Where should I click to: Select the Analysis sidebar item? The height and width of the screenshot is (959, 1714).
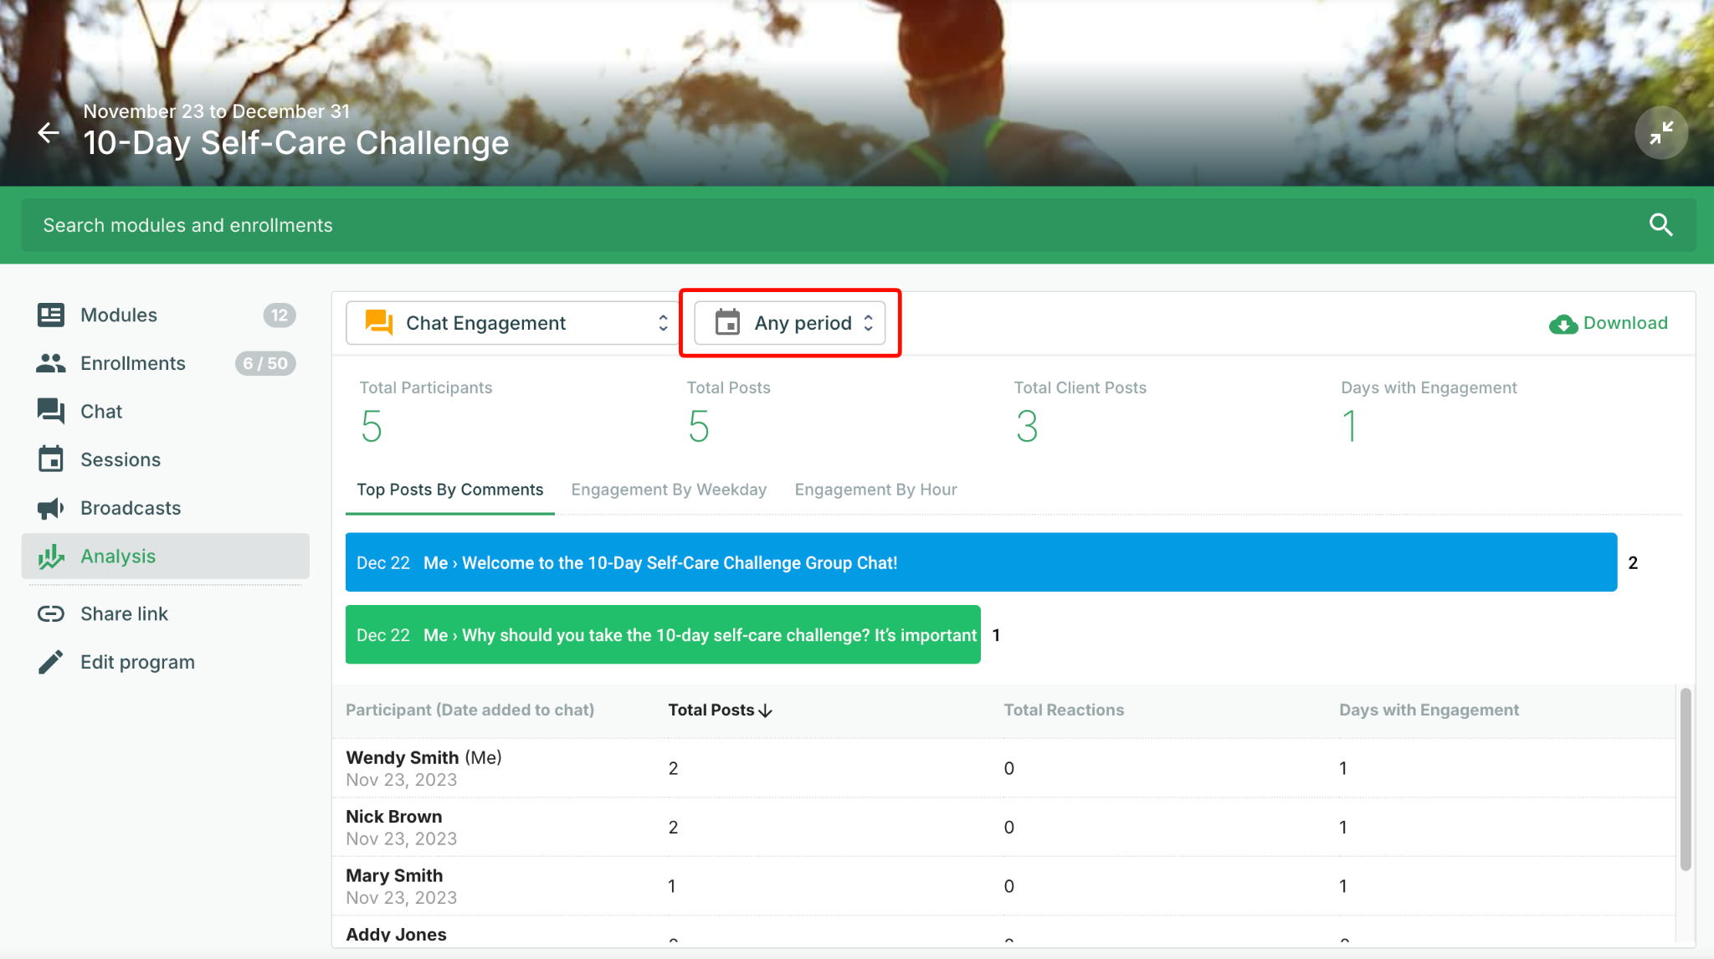(x=166, y=556)
